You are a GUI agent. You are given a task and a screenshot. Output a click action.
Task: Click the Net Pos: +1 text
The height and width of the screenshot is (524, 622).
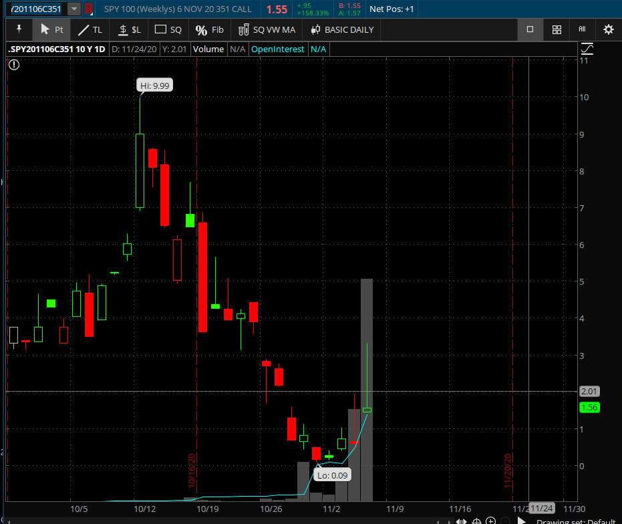click(x=392, y=9)
